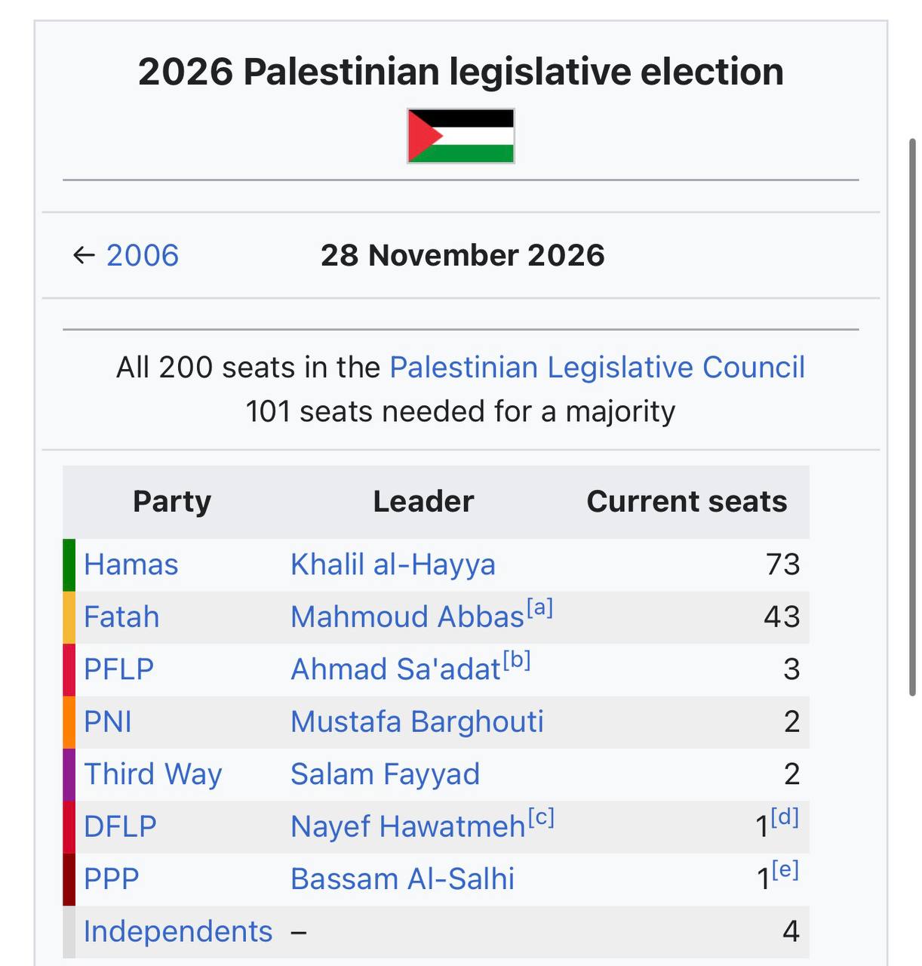Open the Hamas party link
Viewport: 922px width, 966px height.
click(131, 565)
